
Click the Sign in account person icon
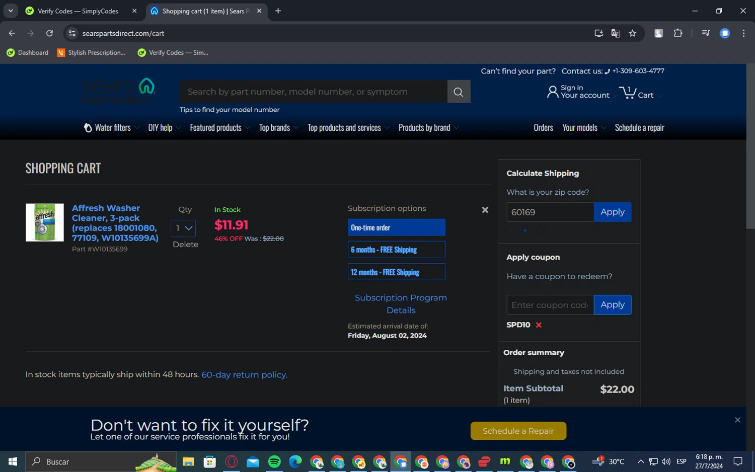pyautogui.click(x=553, y=92)
